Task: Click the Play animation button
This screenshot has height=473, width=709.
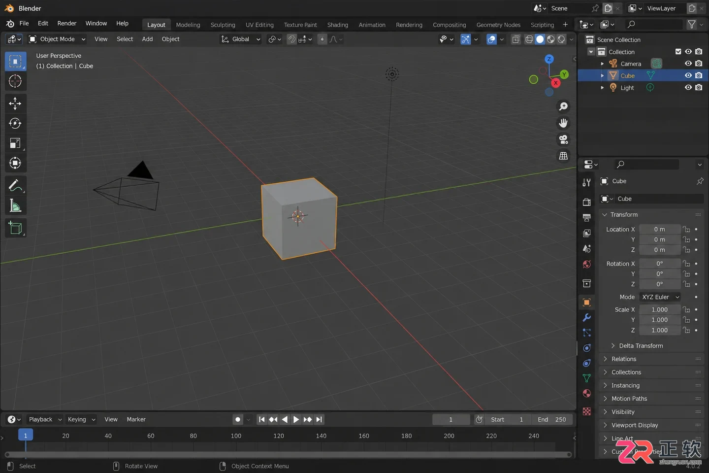Action: [x=296, y=419]
